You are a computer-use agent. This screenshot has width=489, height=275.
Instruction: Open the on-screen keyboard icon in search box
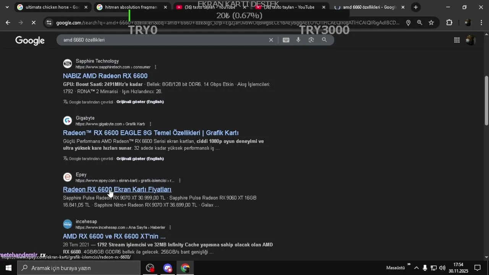[286, 40]
